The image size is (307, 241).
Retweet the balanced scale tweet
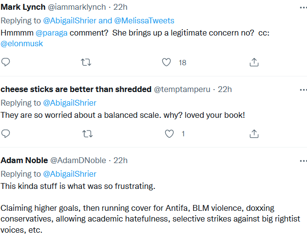pyautogui.click(x=87, y=134)
